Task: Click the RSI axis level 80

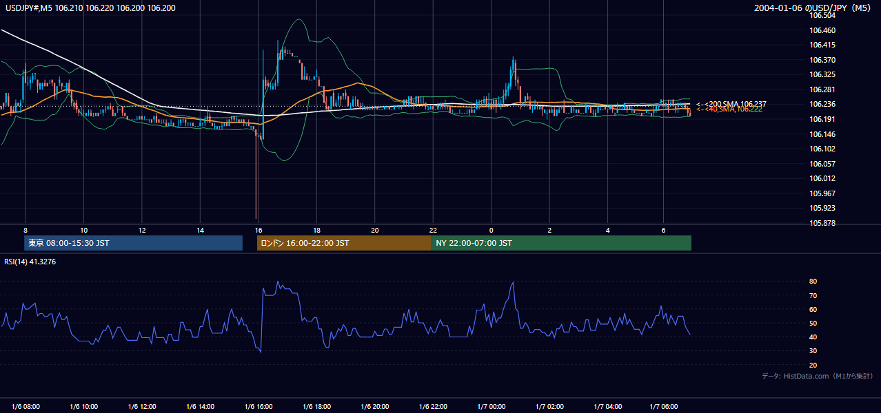Action: pyautogui.click(x=813, y=282)
